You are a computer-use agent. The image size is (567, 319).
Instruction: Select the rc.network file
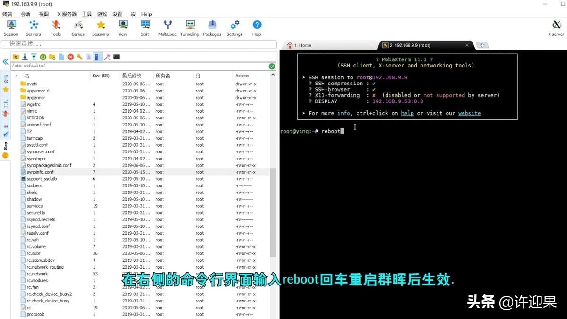coord(37,274)
